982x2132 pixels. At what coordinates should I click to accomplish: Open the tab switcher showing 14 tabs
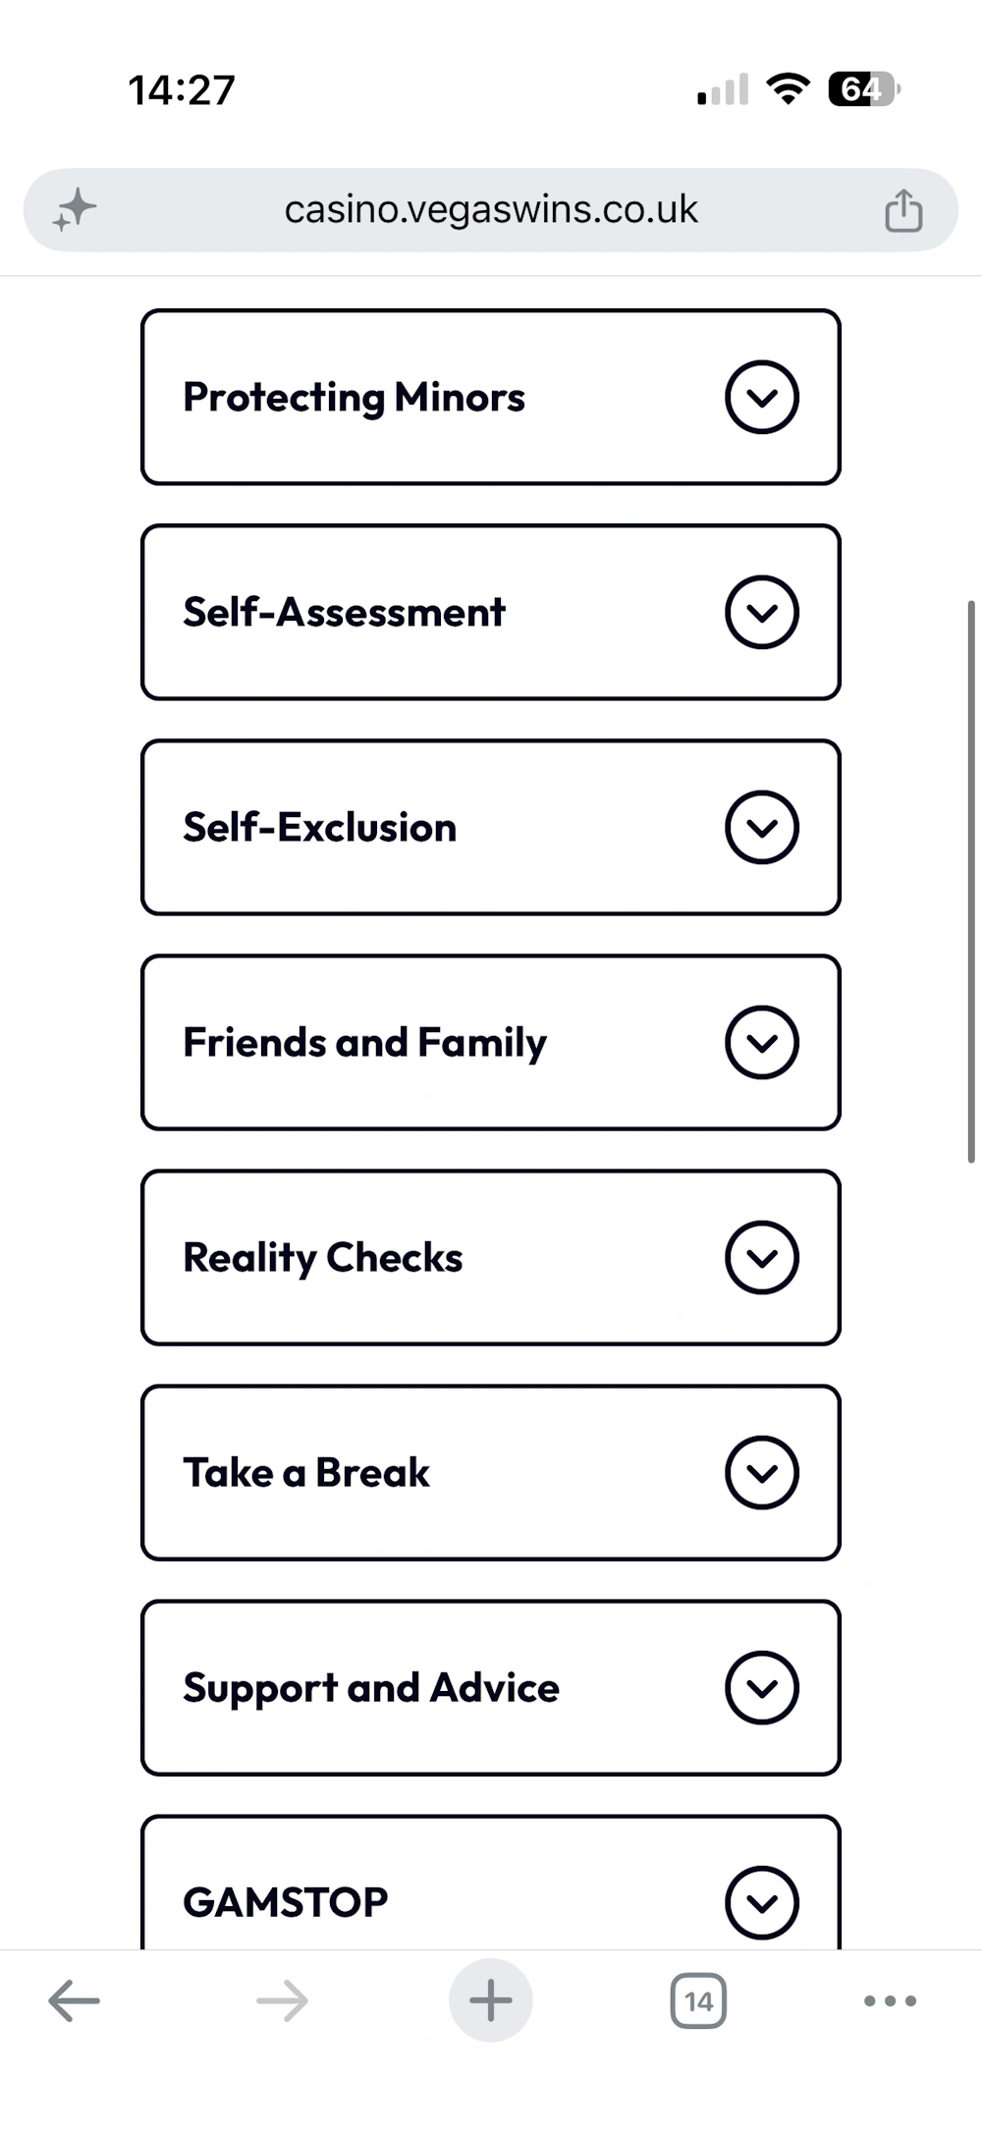coord(698,2000)
